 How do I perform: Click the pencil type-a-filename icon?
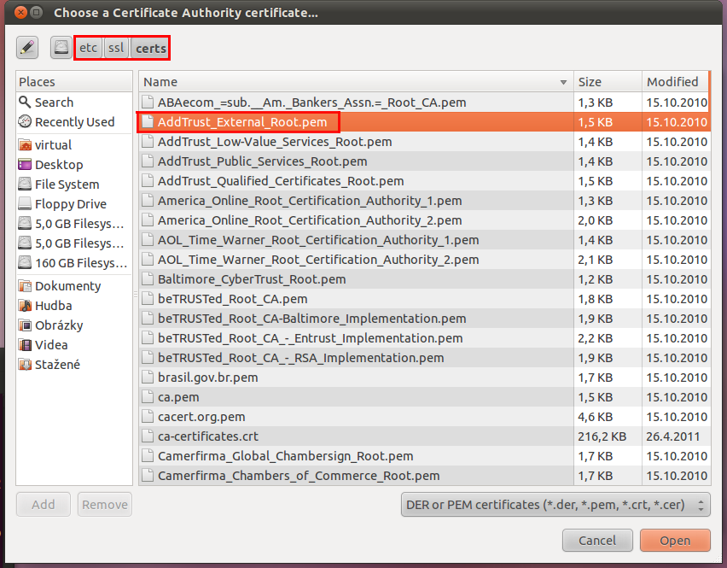28,48
